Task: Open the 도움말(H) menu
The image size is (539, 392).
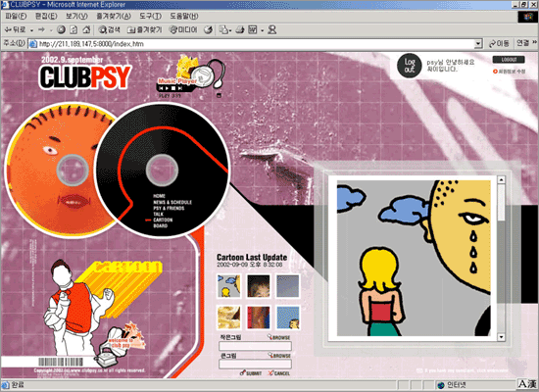Action: point(184,16)
